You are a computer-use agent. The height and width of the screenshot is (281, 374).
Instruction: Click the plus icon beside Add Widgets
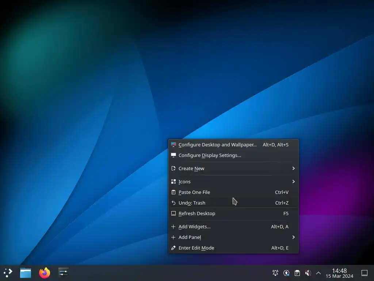(173, 226)
